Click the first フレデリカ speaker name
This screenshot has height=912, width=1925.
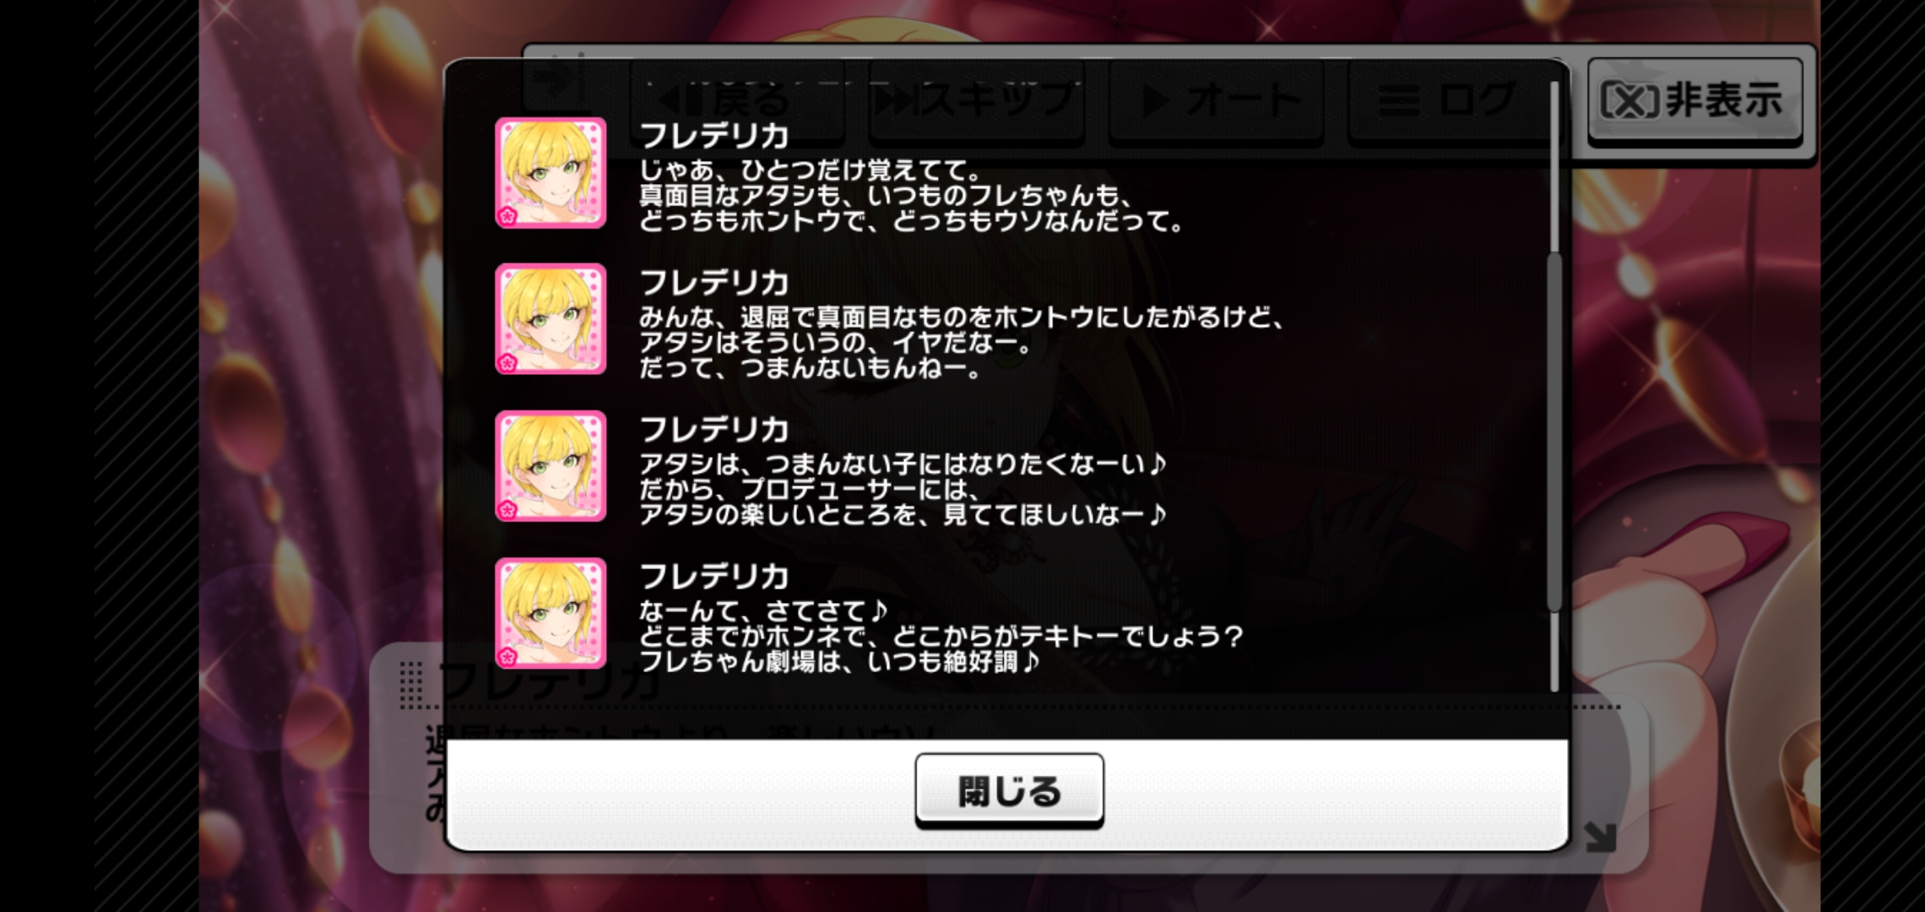(713, 135)
